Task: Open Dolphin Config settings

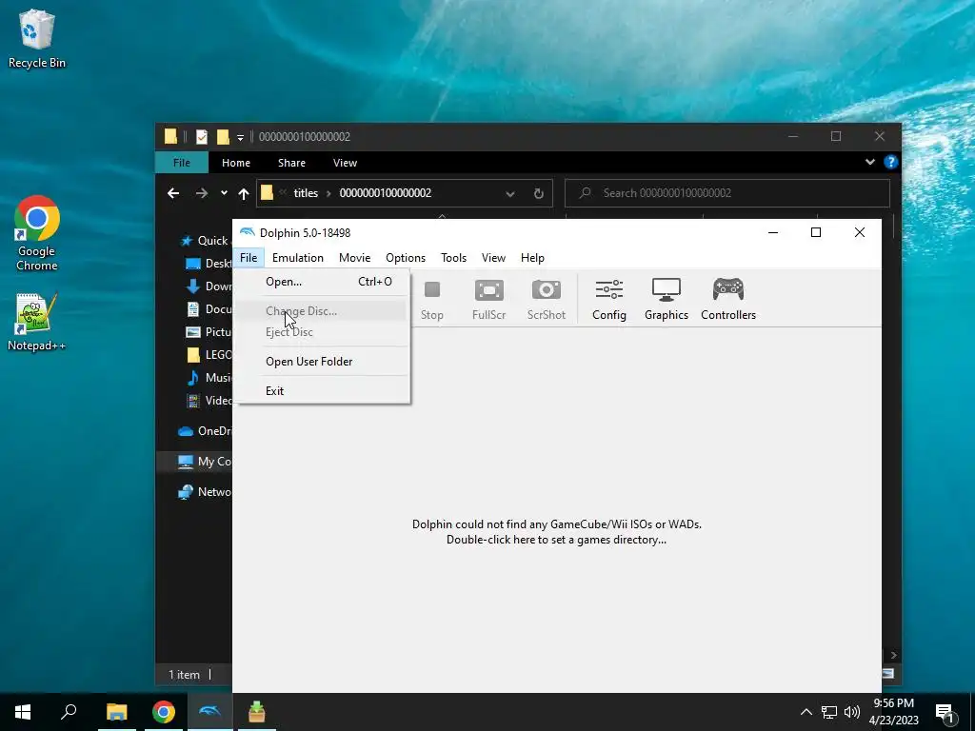Action: 608,300
